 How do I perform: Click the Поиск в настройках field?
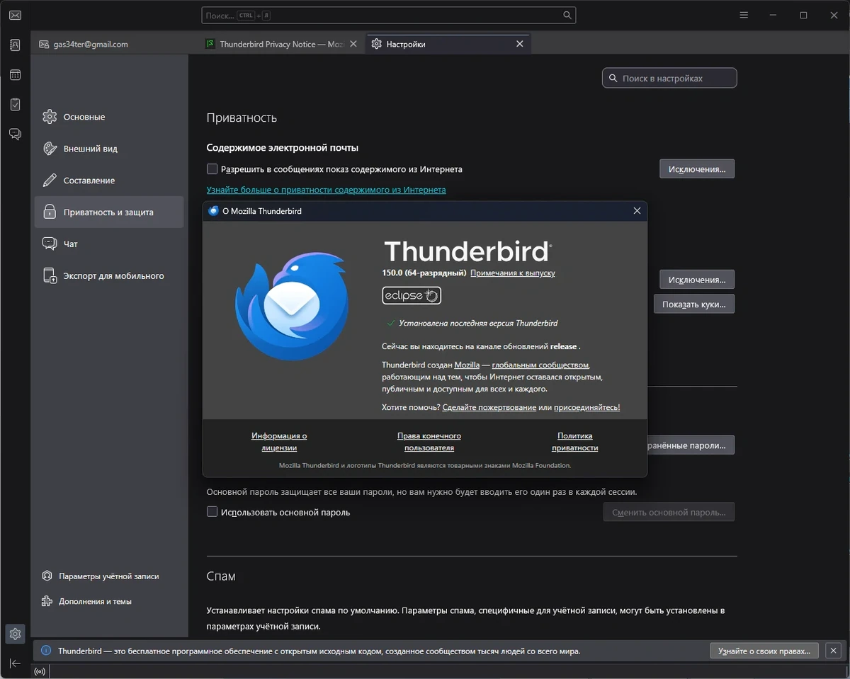point(669,78)
